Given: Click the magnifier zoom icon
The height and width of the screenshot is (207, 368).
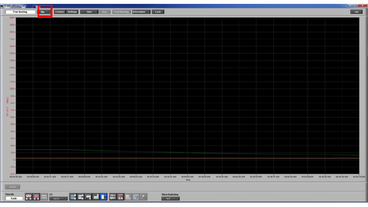Looking at the screenshot, I should coord(144,197).
